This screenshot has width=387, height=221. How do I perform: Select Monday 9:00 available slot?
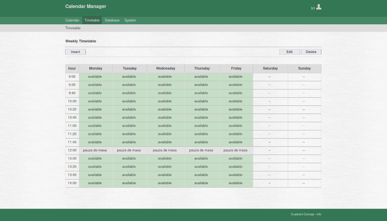coord(95,77)
